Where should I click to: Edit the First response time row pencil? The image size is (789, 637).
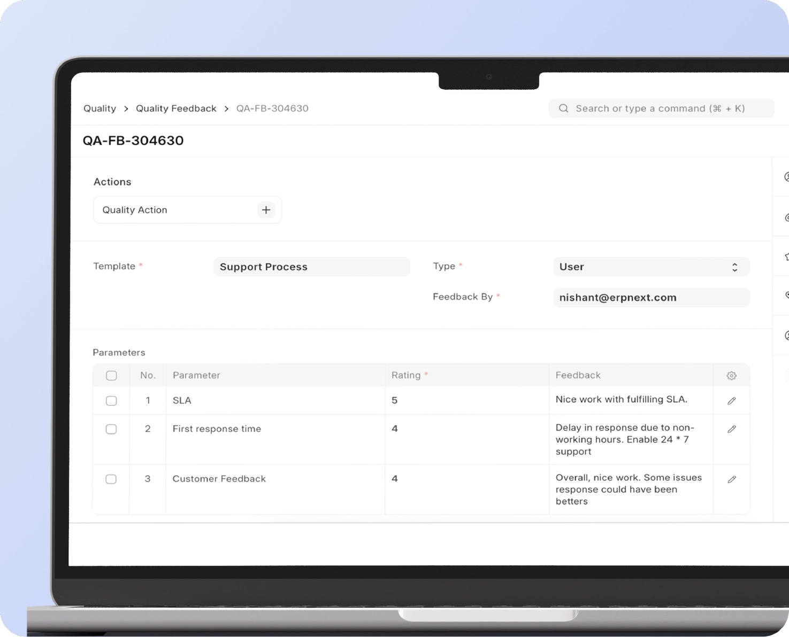pos(731,429)
